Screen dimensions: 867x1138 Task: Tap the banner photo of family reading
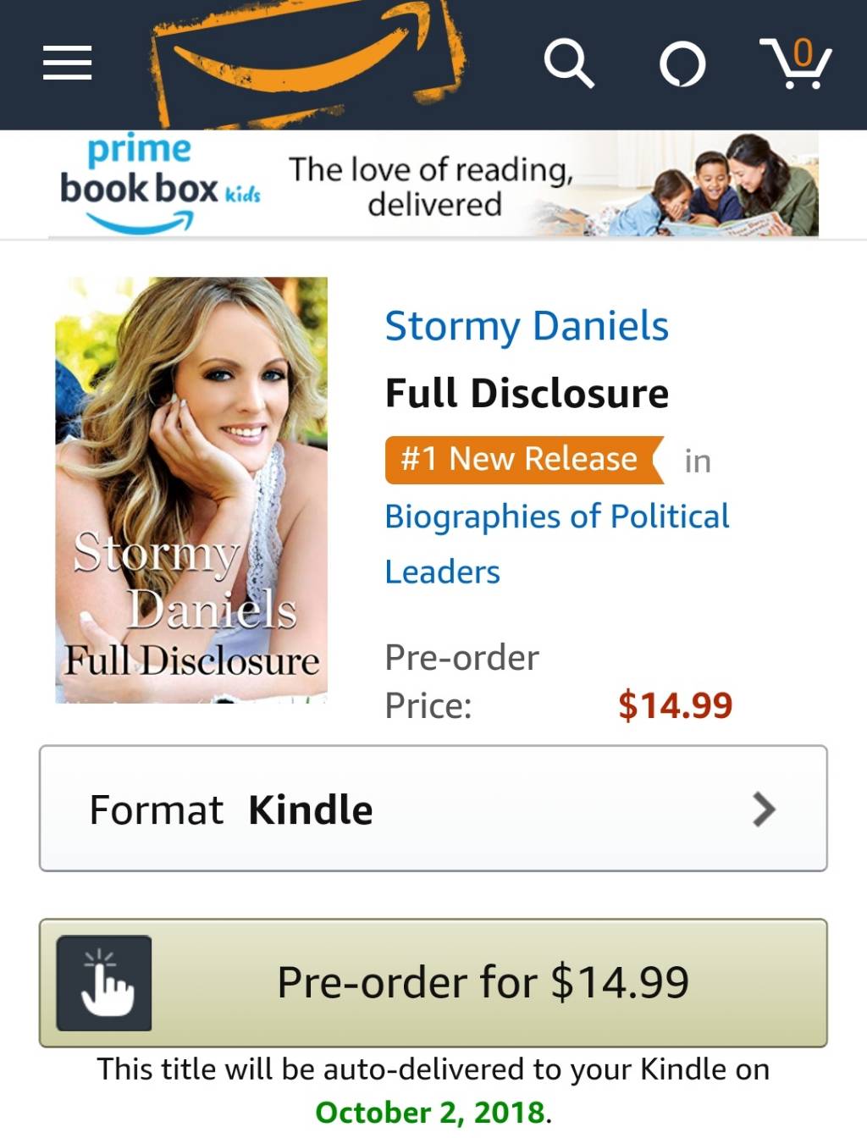click(693, 184)
